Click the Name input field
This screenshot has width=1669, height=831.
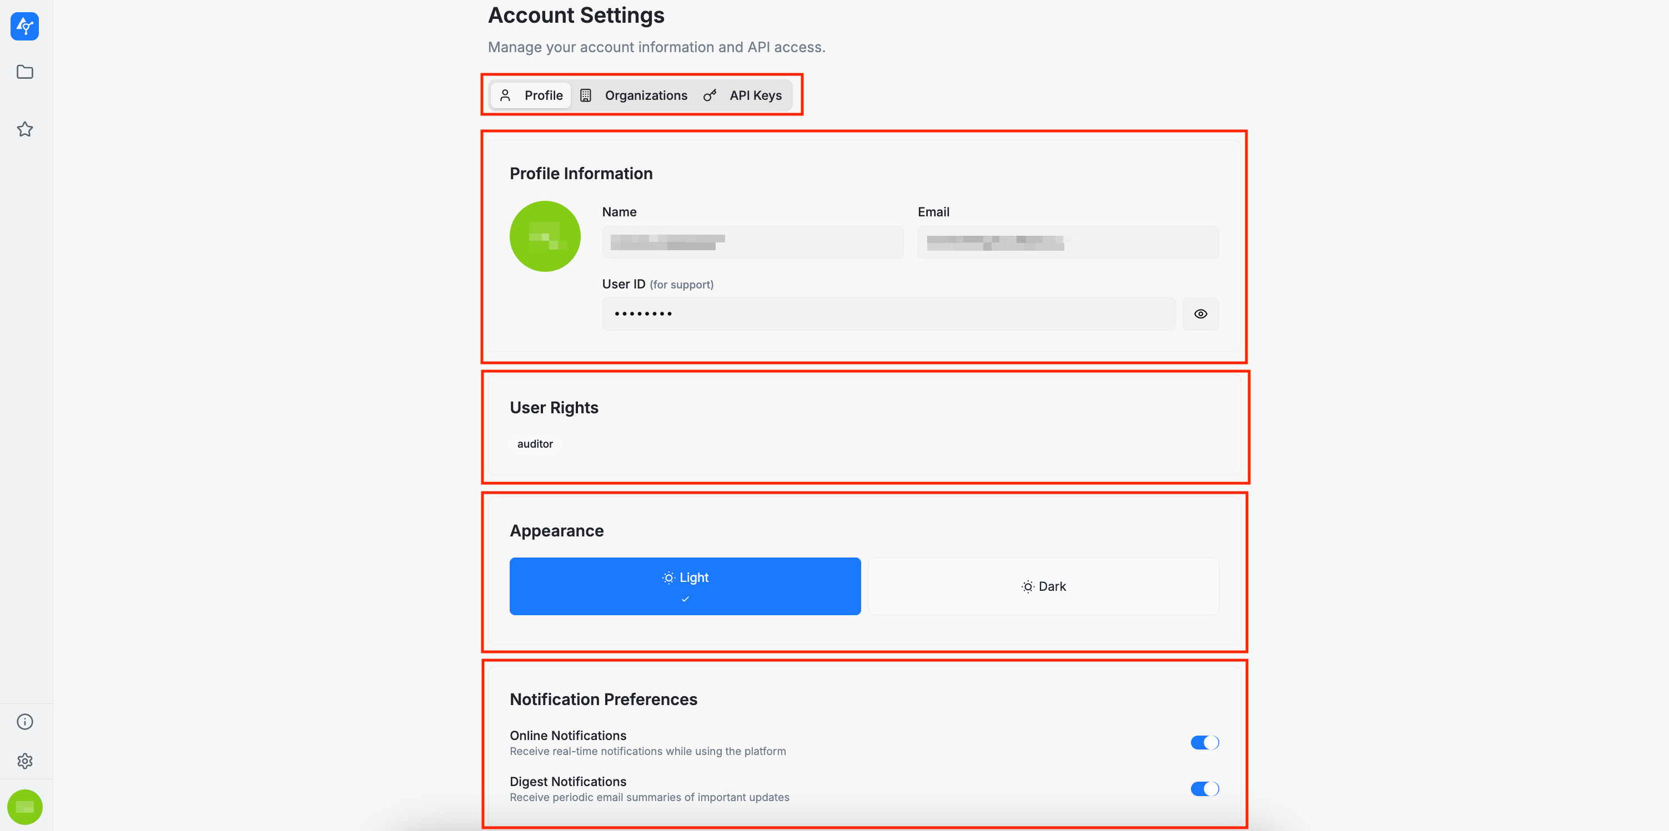[x=752, y=242]
